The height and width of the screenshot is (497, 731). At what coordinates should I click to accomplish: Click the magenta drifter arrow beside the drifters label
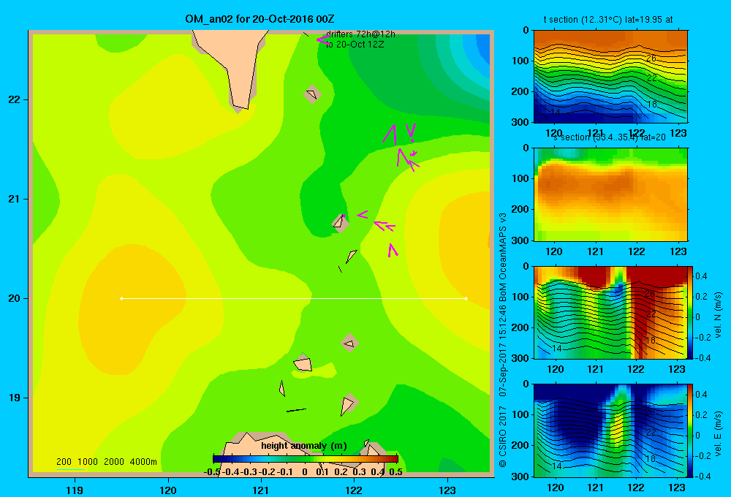click(322, 39)
